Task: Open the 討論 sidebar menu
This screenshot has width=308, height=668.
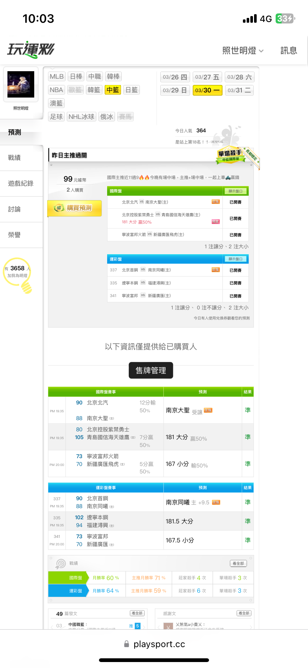Action: 21,209
